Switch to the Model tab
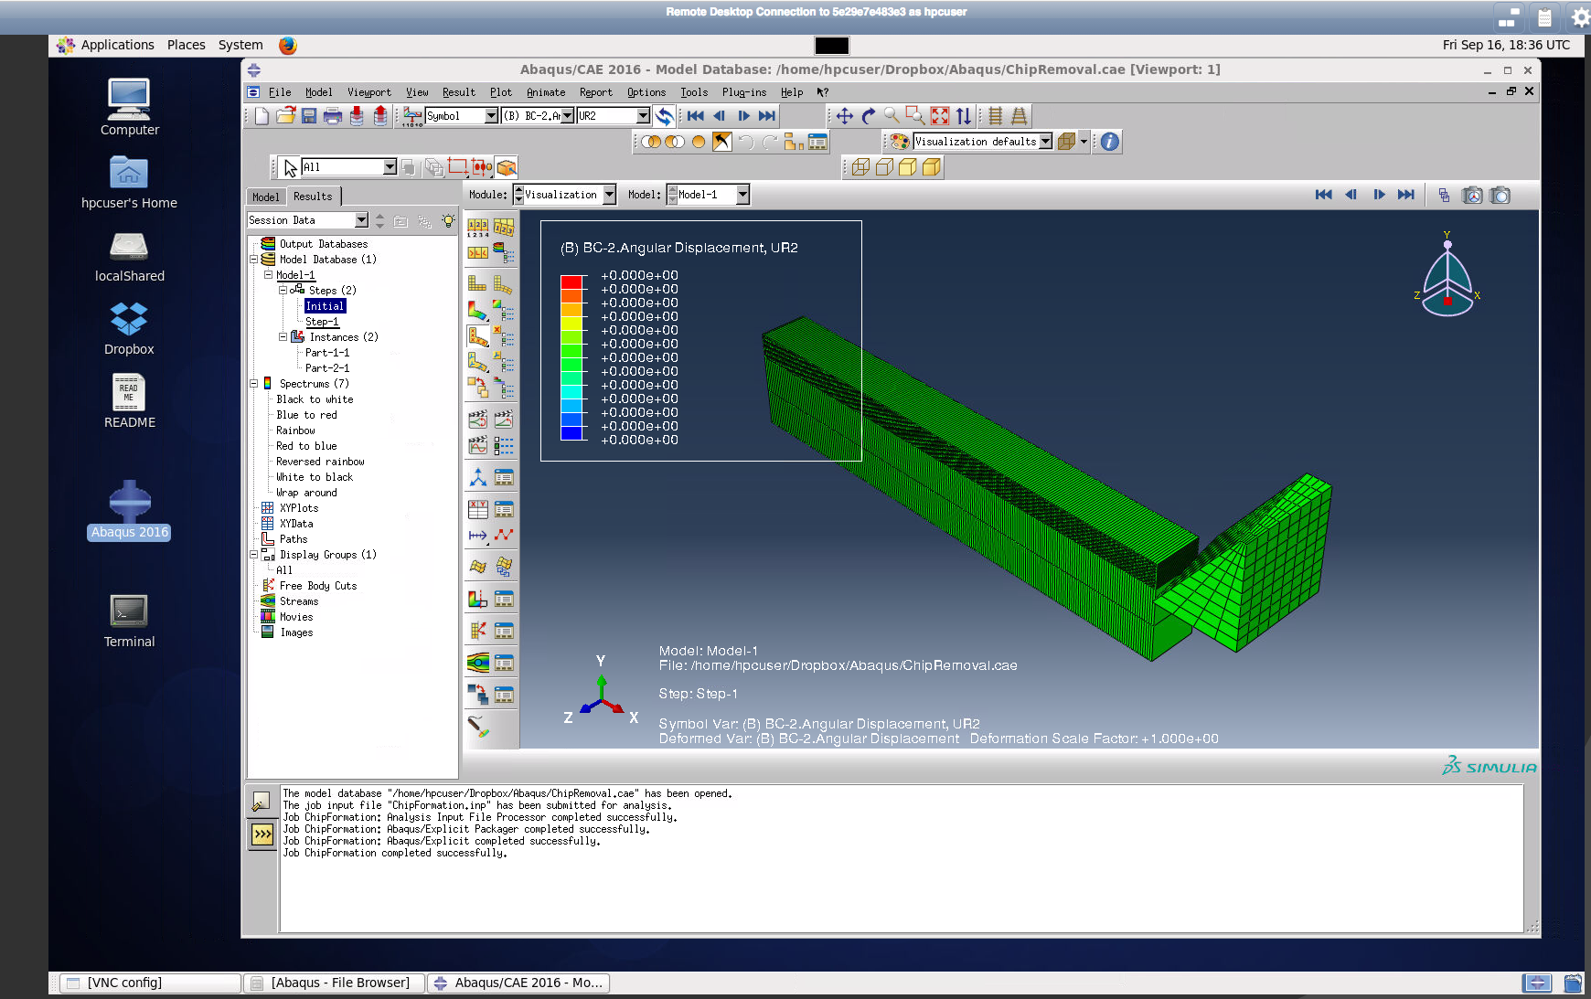The width and height of the screenshot is (1591, 999). coord(265,197)
